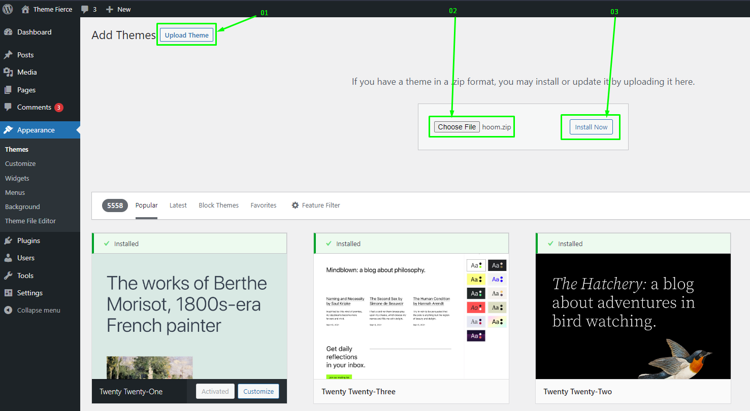Open the Plugins menu
The height and width of the screenshot is (411, 750).
point(40,241)
